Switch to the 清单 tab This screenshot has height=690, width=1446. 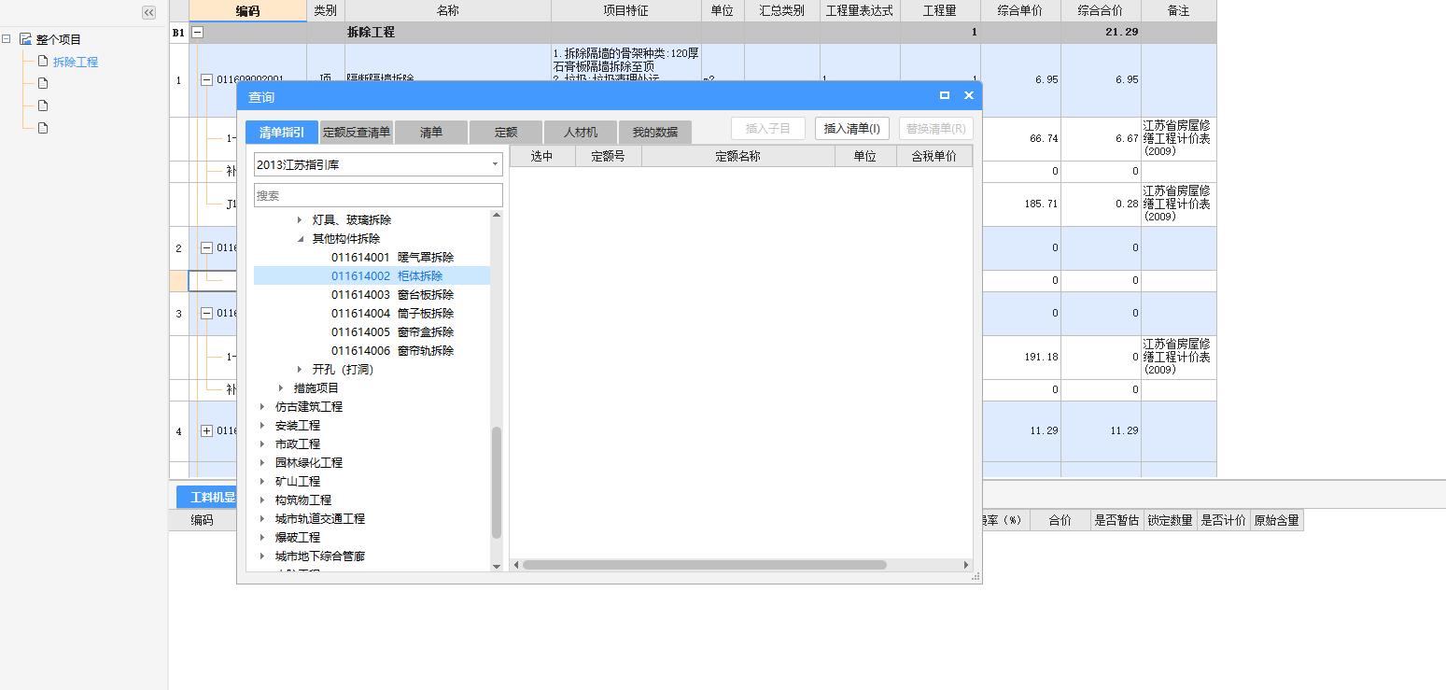(x=431, y=133)
